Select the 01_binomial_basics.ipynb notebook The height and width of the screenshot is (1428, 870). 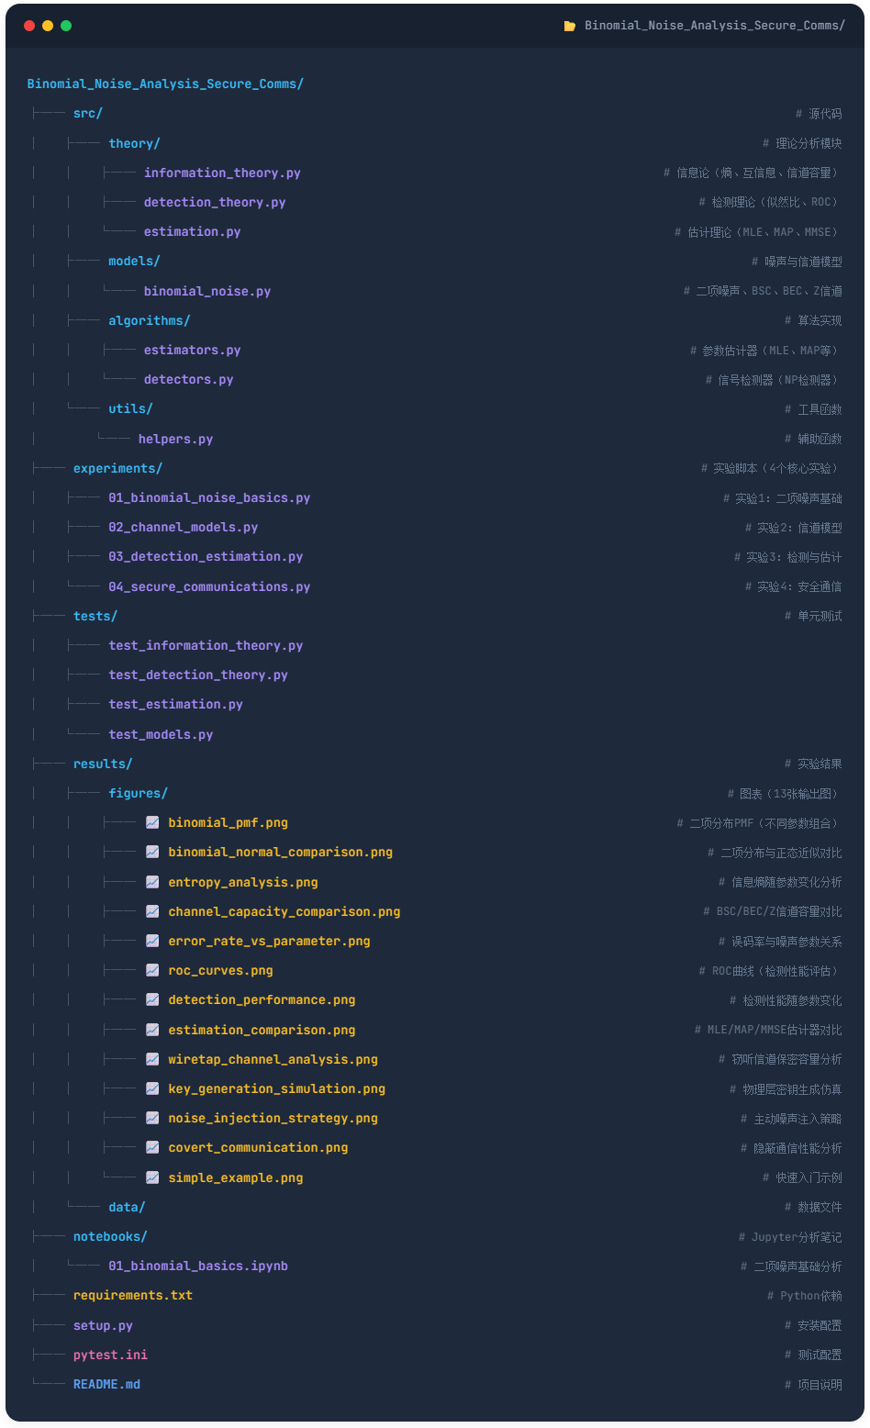[x=198, y=1266]
